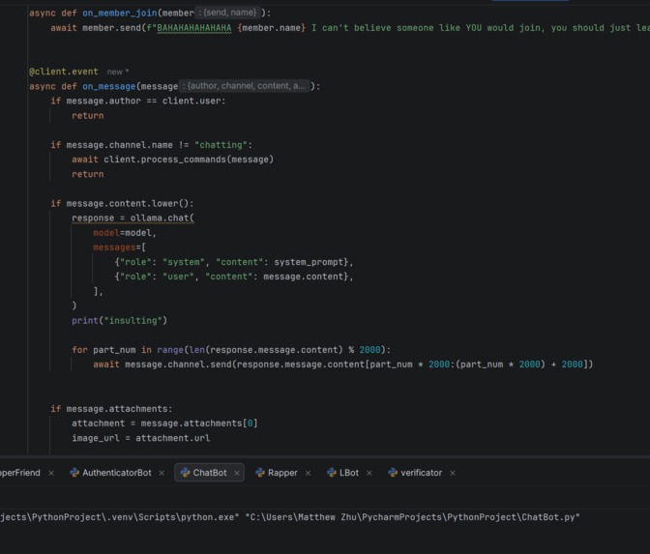Click the "system" role dictionary line
This screenshot has width=650, height=554.
coord(234,262)
